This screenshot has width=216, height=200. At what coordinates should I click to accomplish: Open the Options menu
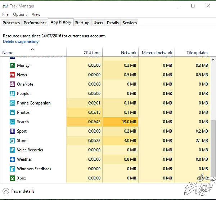tap(20, 14)
